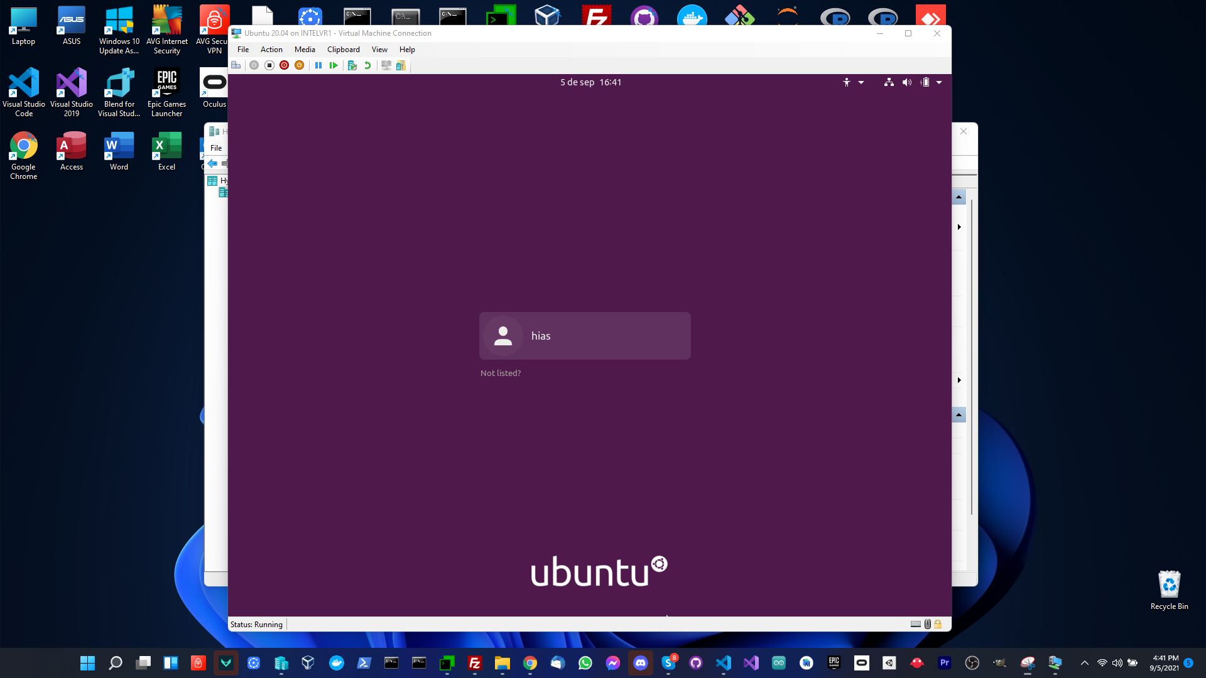Open the Windows Start menu
This screenshot has height=678, width=1206.
pyautogui.click(x=88, y=663)
